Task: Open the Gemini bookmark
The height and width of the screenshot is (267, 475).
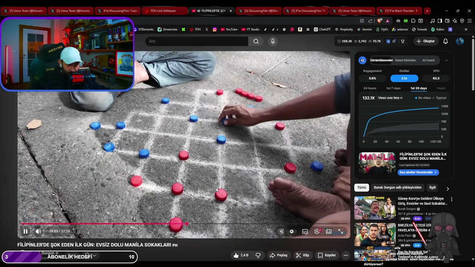Action: click(x=364, y=29)
